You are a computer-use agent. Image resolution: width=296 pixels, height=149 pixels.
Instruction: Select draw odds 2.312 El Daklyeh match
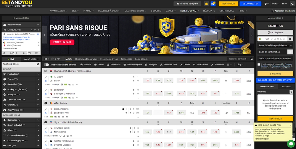pos(158,94)
